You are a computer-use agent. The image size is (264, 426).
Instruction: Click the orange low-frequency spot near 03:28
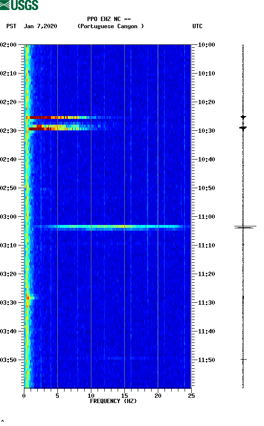(x=28, y=298)
